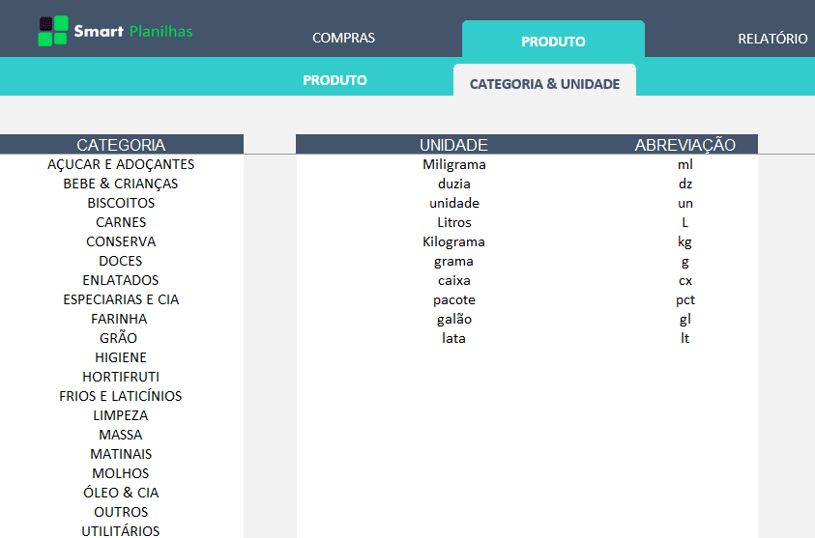Select the CATEGORIA & UNIDADE sub-tab
Image resolution: width=815 pixels, height=538 pixels.
click(544, 84)
